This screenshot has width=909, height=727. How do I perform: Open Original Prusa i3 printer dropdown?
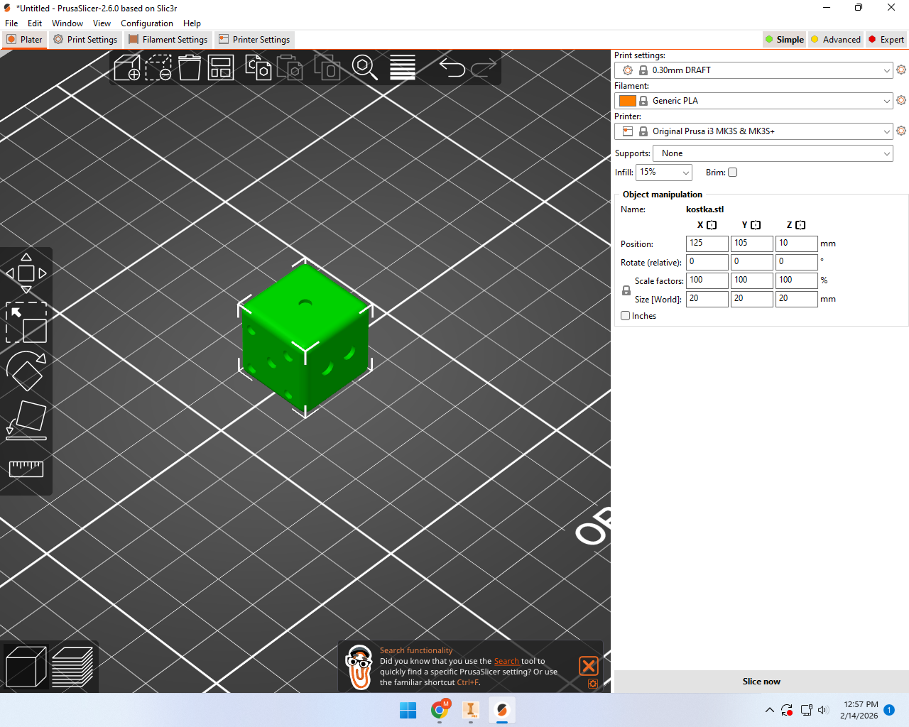753,131
